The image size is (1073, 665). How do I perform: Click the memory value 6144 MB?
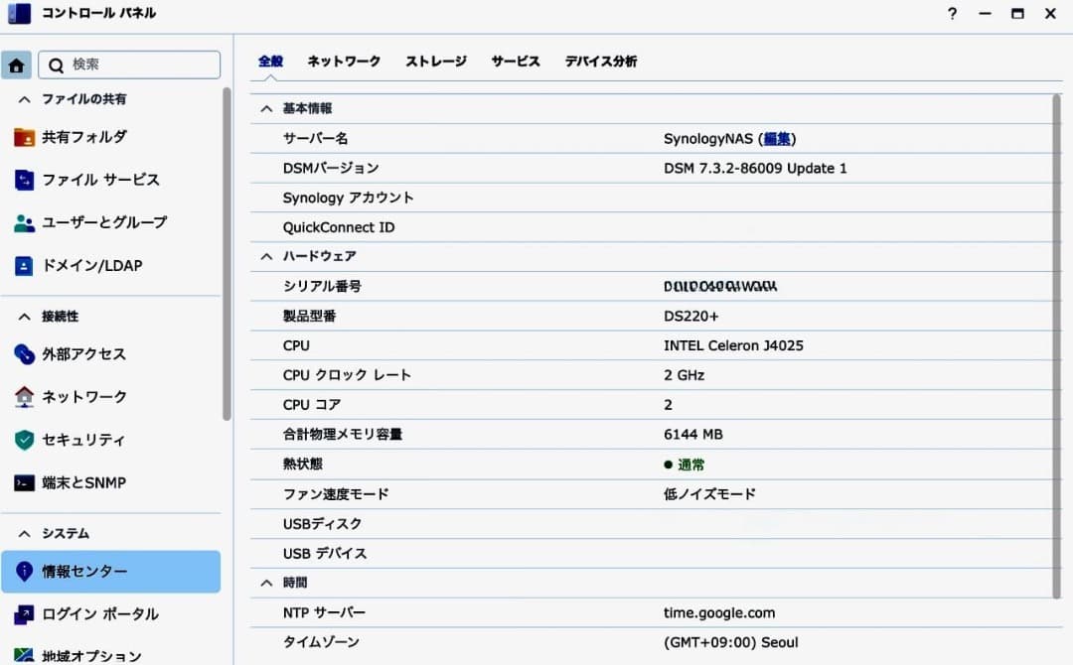tap(693, 435)
